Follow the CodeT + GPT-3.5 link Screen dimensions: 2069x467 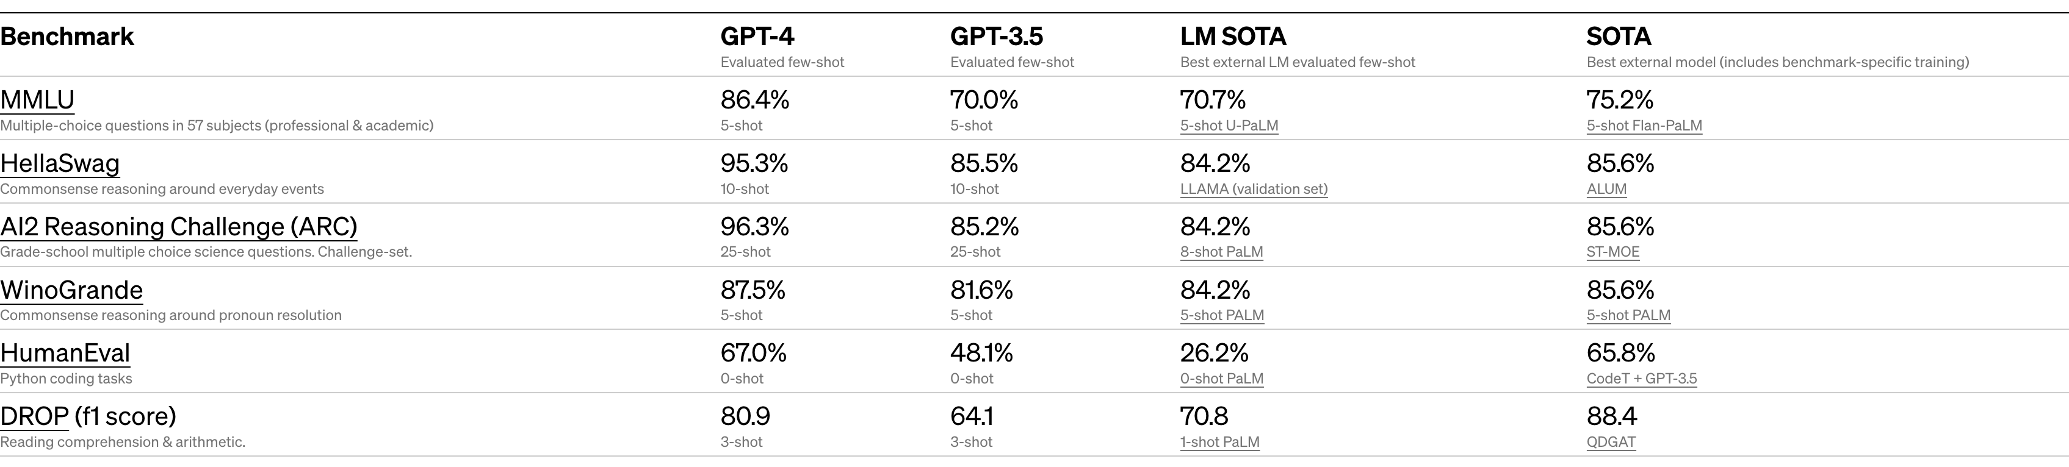click(x=1642, y=379)
